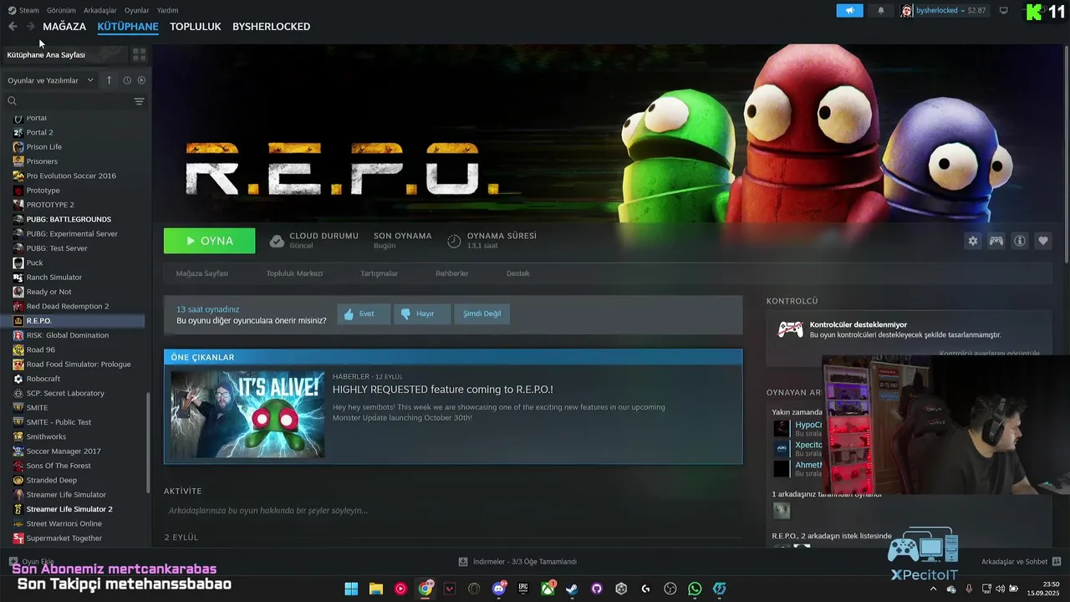Click the recent activity clock icon
The image size is (1070, 602).
click(x=127, y=80)
